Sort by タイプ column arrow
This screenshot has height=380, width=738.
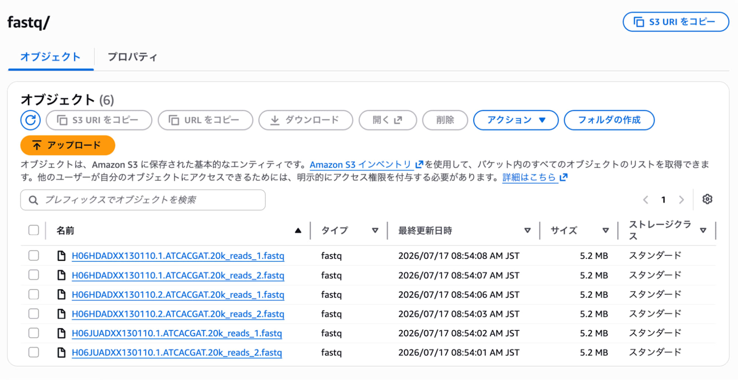[x=375, y=231]
